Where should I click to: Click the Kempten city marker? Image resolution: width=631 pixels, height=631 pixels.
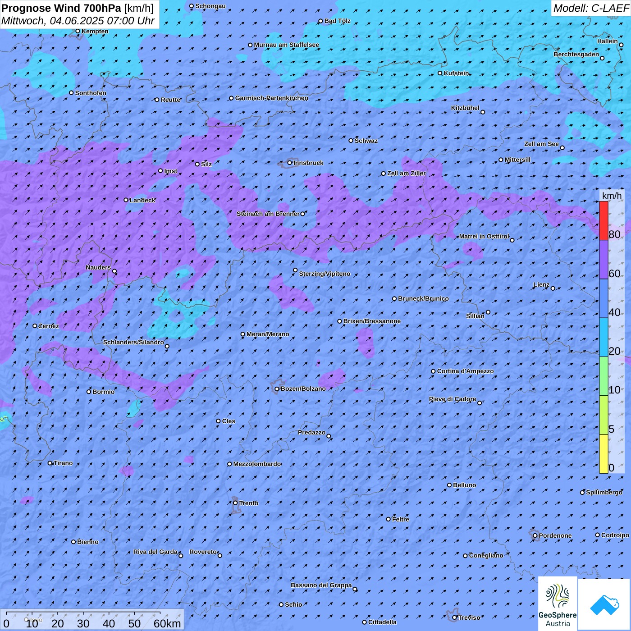pos(78,32)
